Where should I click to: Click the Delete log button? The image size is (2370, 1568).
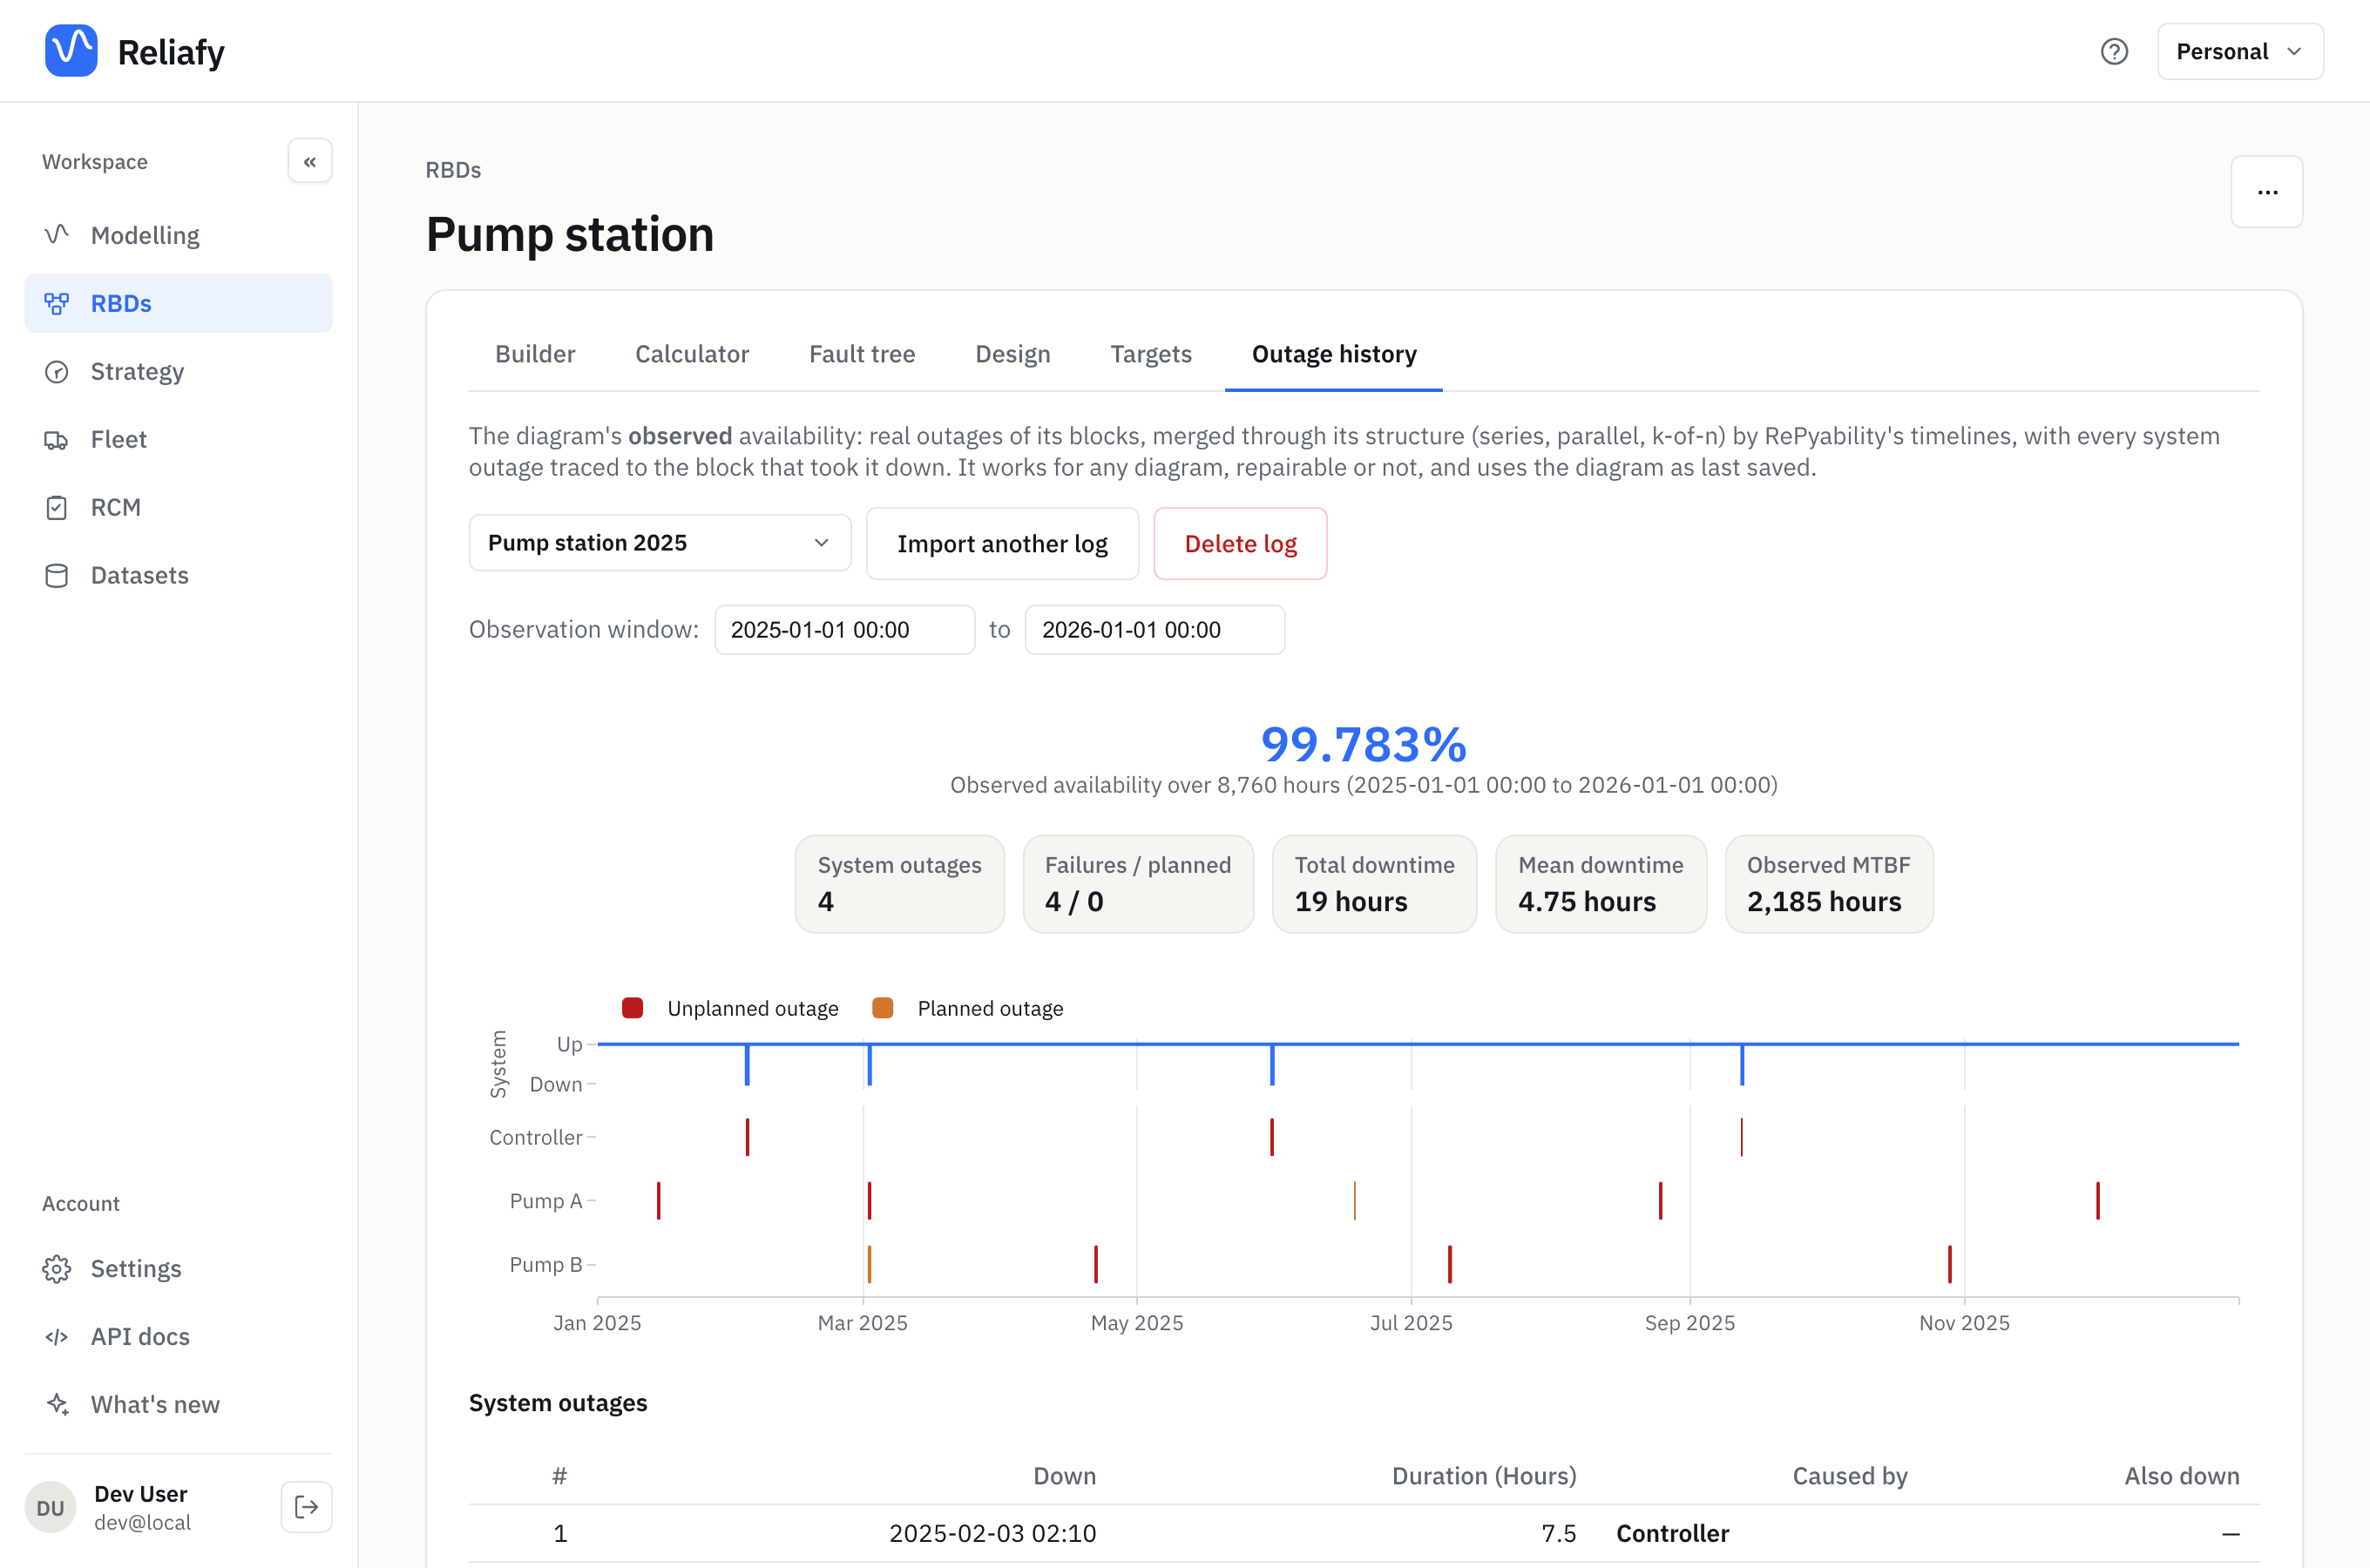(1240, 543)
